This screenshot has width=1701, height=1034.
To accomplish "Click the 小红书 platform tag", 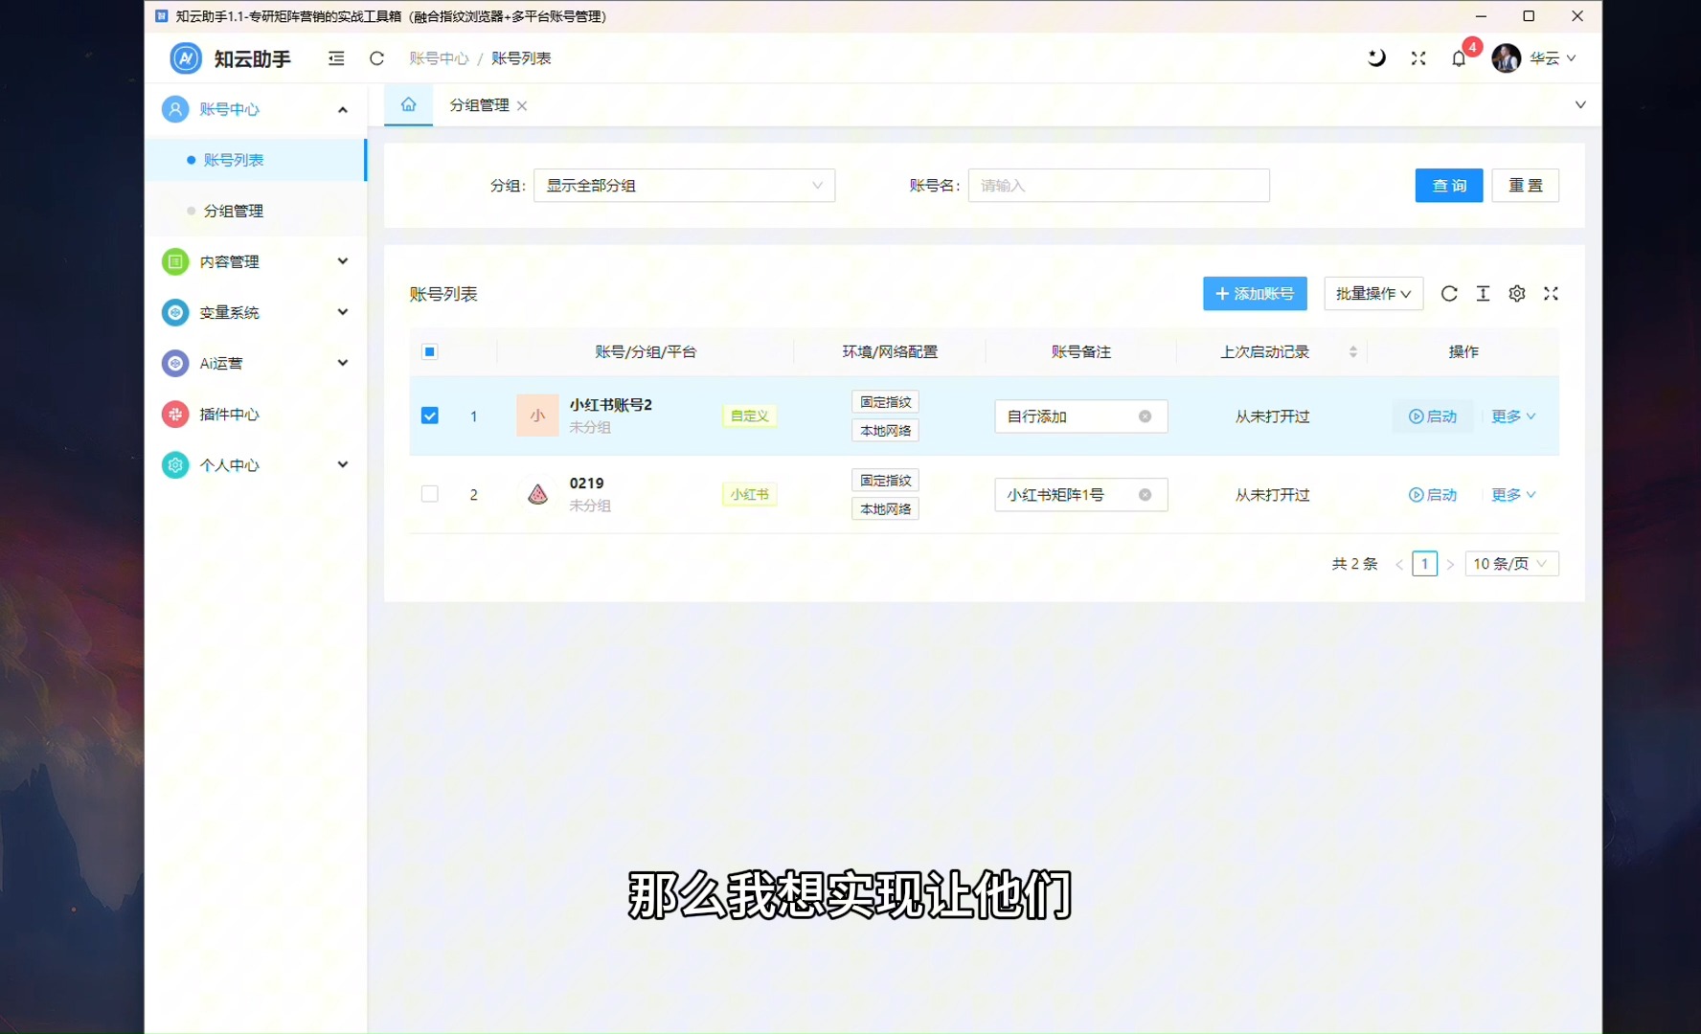I will coord(749,495).
